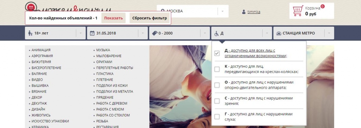Click the found ads count text
Screen dimensions: 361x128
[x=63, y=18]
